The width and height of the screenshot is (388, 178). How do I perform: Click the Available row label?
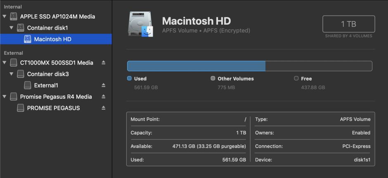point(142,146)
